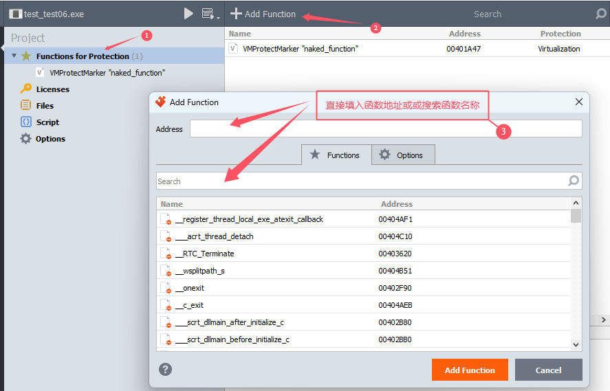This screenshot has width=610, height=391.
Task: Click Virtualization protection cell in main table
Action: pyautogui.click(x=558, y=49)
